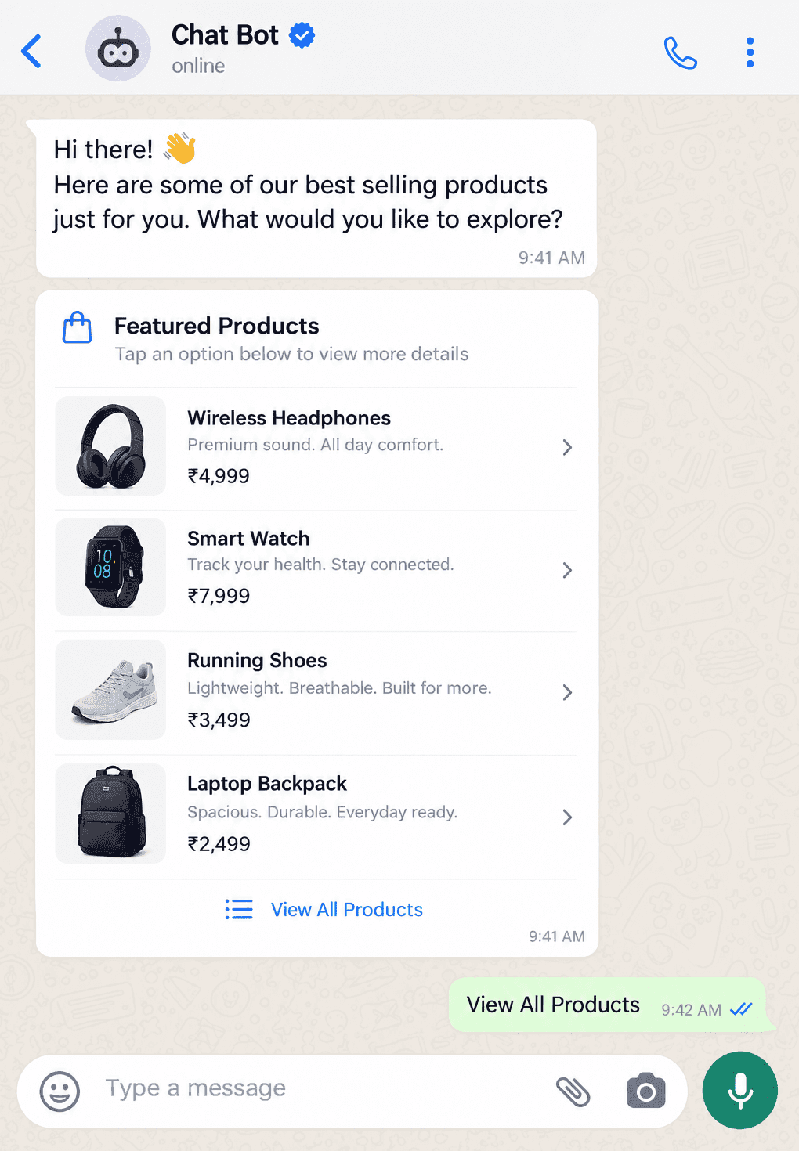The image size is (799, 1151).
Task: Expand Laptop Backpack details chevron
Action: [x=567, y=817]
